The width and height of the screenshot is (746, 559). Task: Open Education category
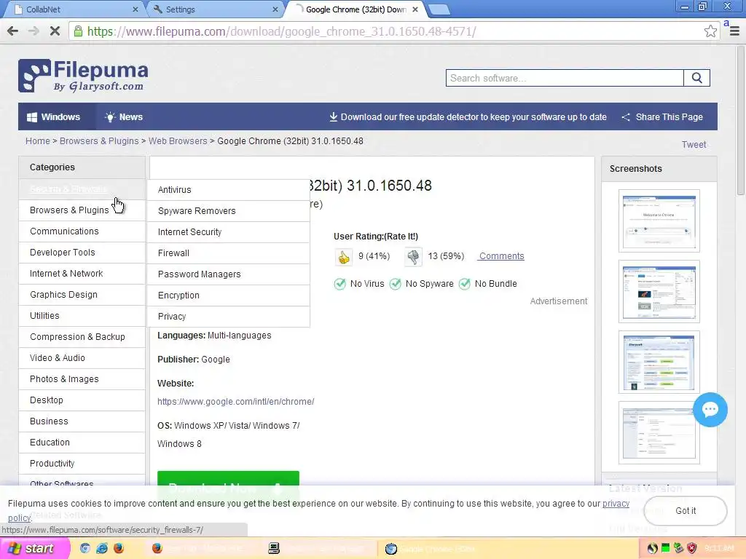(82, 443)
